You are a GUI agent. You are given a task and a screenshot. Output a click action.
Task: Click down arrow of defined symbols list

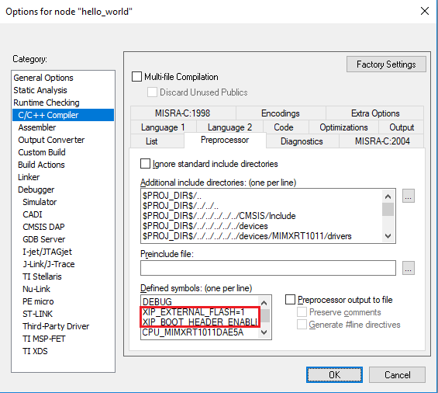264,332
